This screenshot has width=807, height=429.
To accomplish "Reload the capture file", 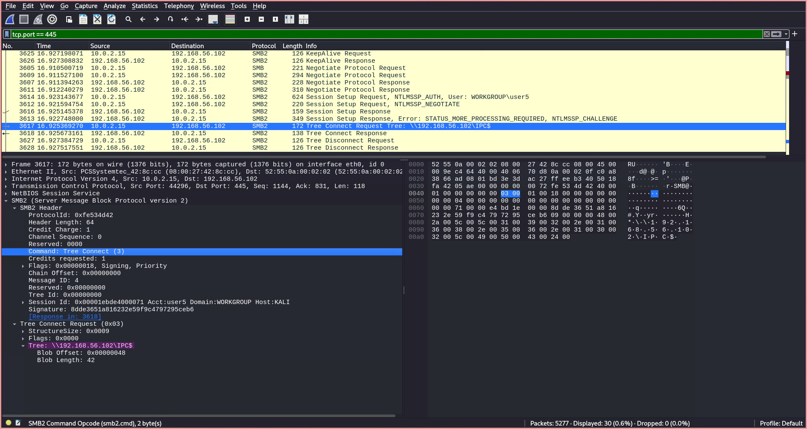I will coord(111,19).
